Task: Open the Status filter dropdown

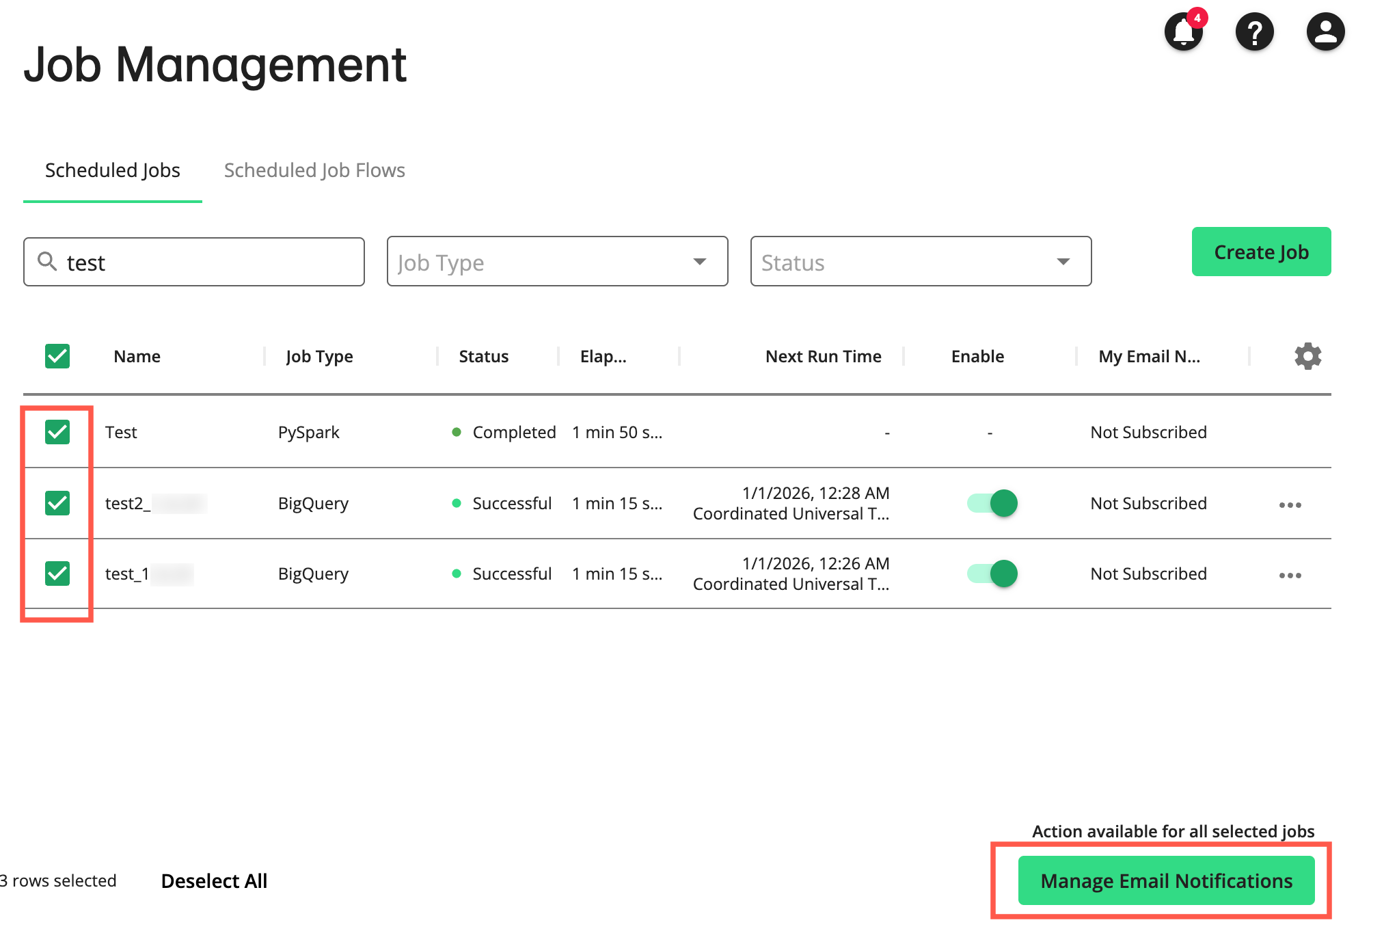Action: (x=920, y=261)
